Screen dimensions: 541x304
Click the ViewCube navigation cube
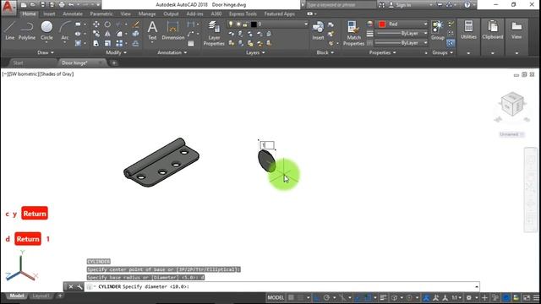pos(512,104)
